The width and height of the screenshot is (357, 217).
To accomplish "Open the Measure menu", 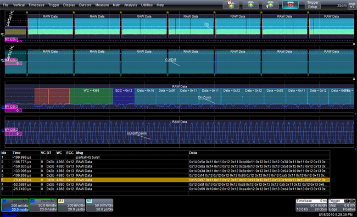I will pos(102,5).
